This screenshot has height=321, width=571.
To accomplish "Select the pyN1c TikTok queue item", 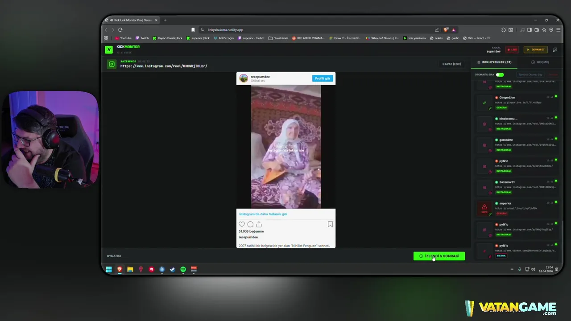I will coord(517,251).
